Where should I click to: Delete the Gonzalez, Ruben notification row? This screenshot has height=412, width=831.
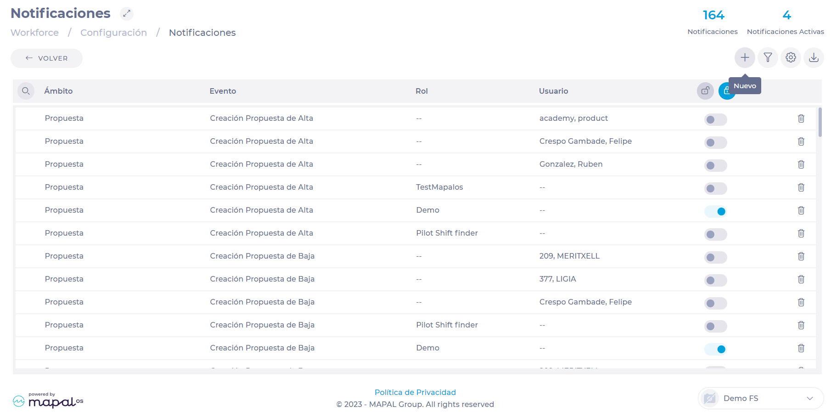point(801,164)
